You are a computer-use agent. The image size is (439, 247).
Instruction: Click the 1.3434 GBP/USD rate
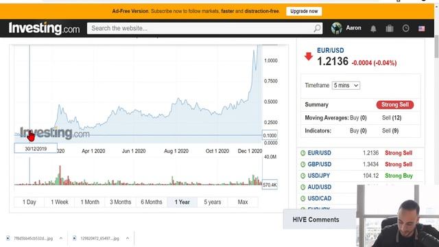[370, 165]
